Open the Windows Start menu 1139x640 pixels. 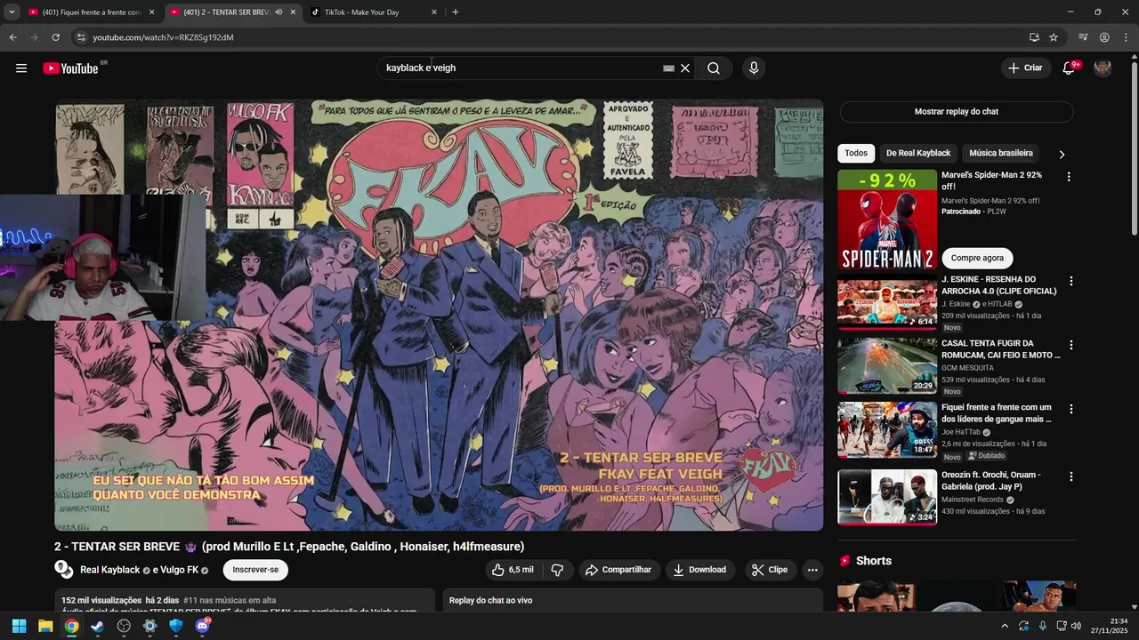[19, 626]
